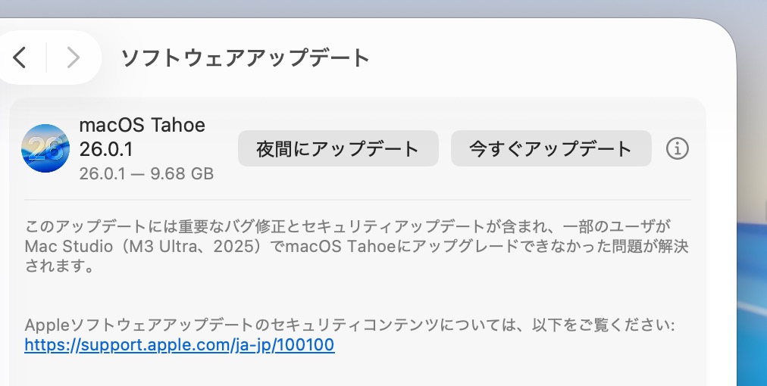Click the desktop strip above the window
Image resolution: width=767 pixels, height=386 pixels.
[x=379, y=8]
